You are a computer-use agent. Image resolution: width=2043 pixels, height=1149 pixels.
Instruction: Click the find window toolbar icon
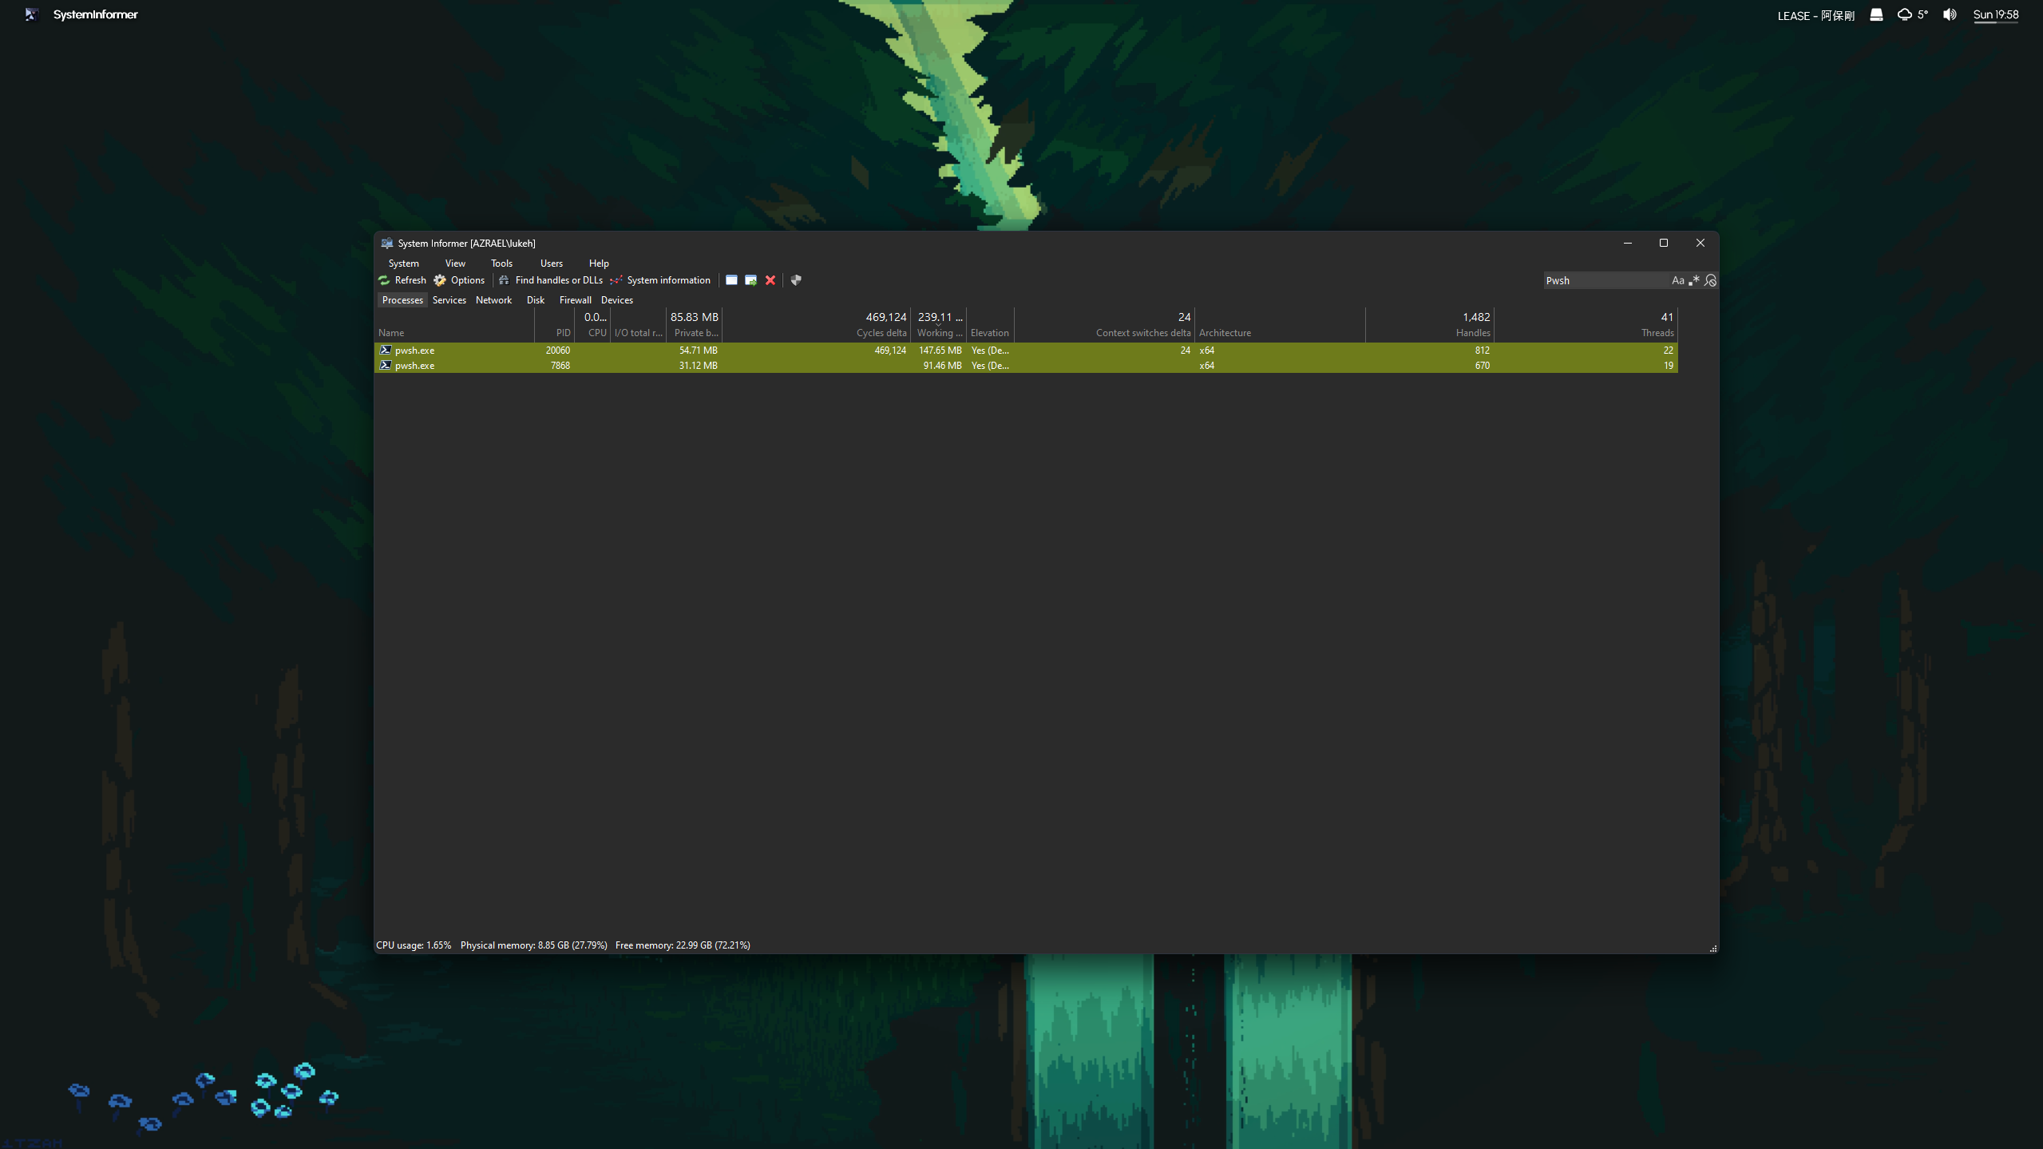pos(731,280)
